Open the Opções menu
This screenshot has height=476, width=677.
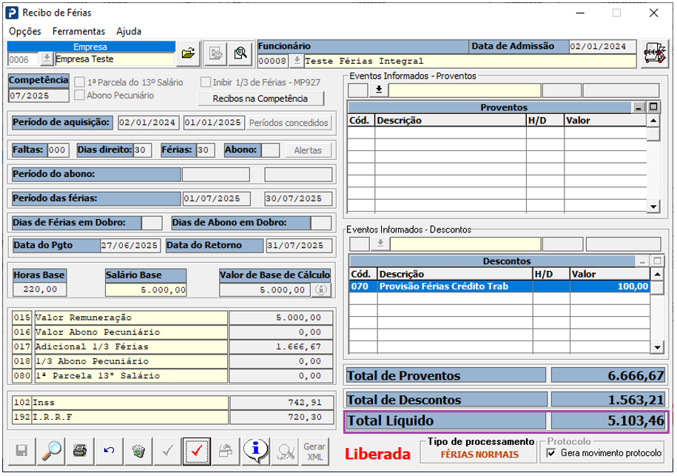pyautogui.click(x=25, y=31)
